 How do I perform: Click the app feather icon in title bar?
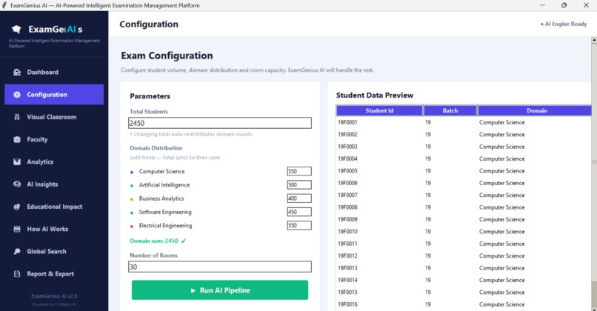point(4,5)
